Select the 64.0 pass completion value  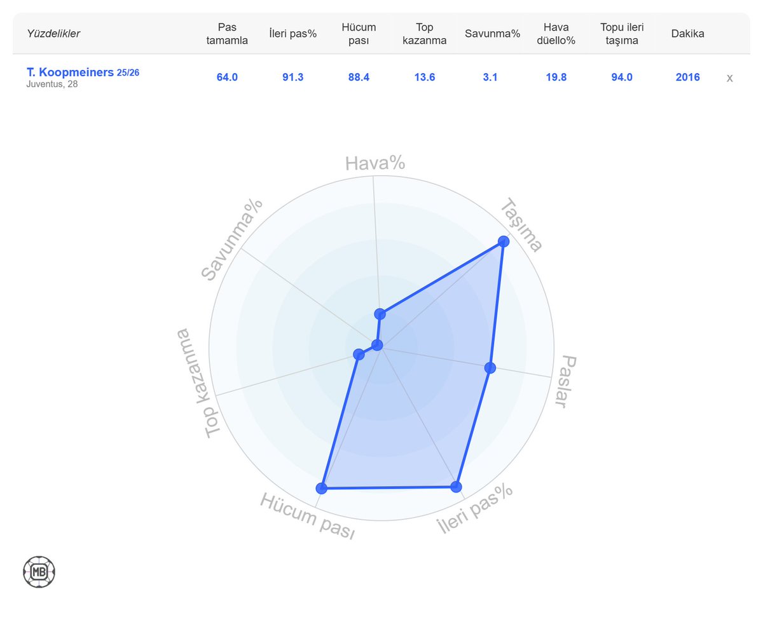coord(227,78)
